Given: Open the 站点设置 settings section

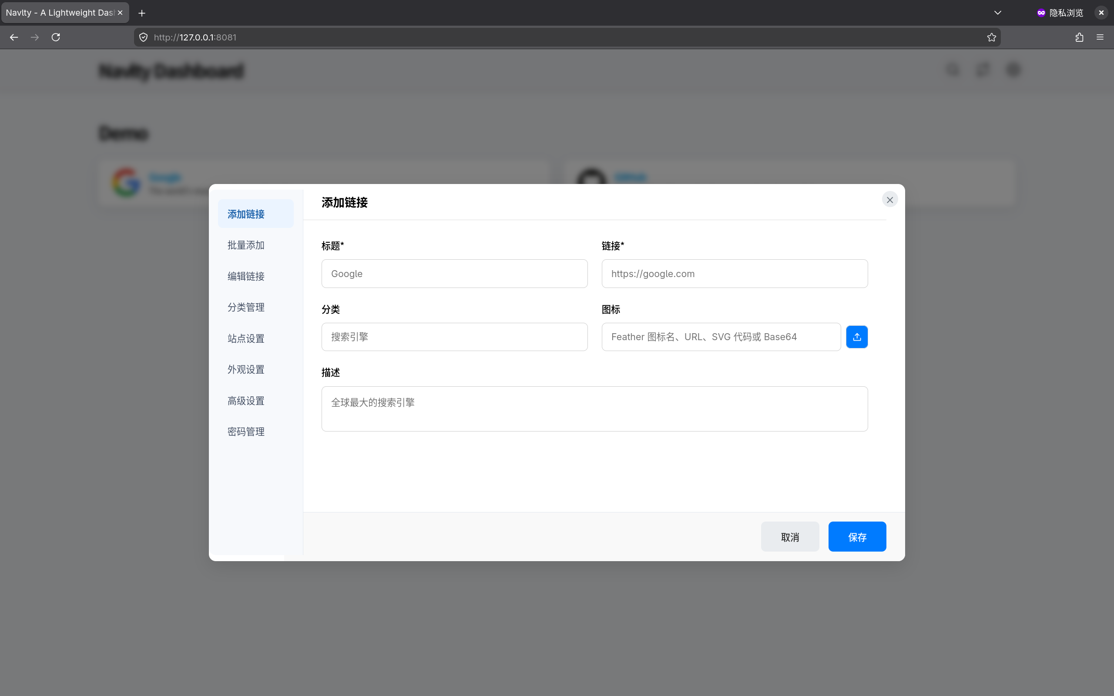Looking at the screenshot, I should pyautogui.click(x=246, y=338).
